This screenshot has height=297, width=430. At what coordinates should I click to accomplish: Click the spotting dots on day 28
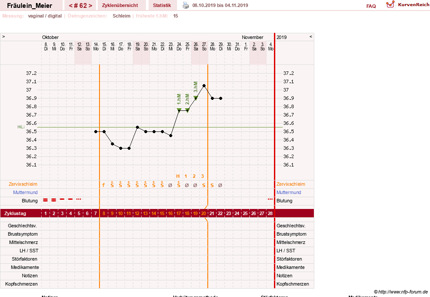[270, 199]
